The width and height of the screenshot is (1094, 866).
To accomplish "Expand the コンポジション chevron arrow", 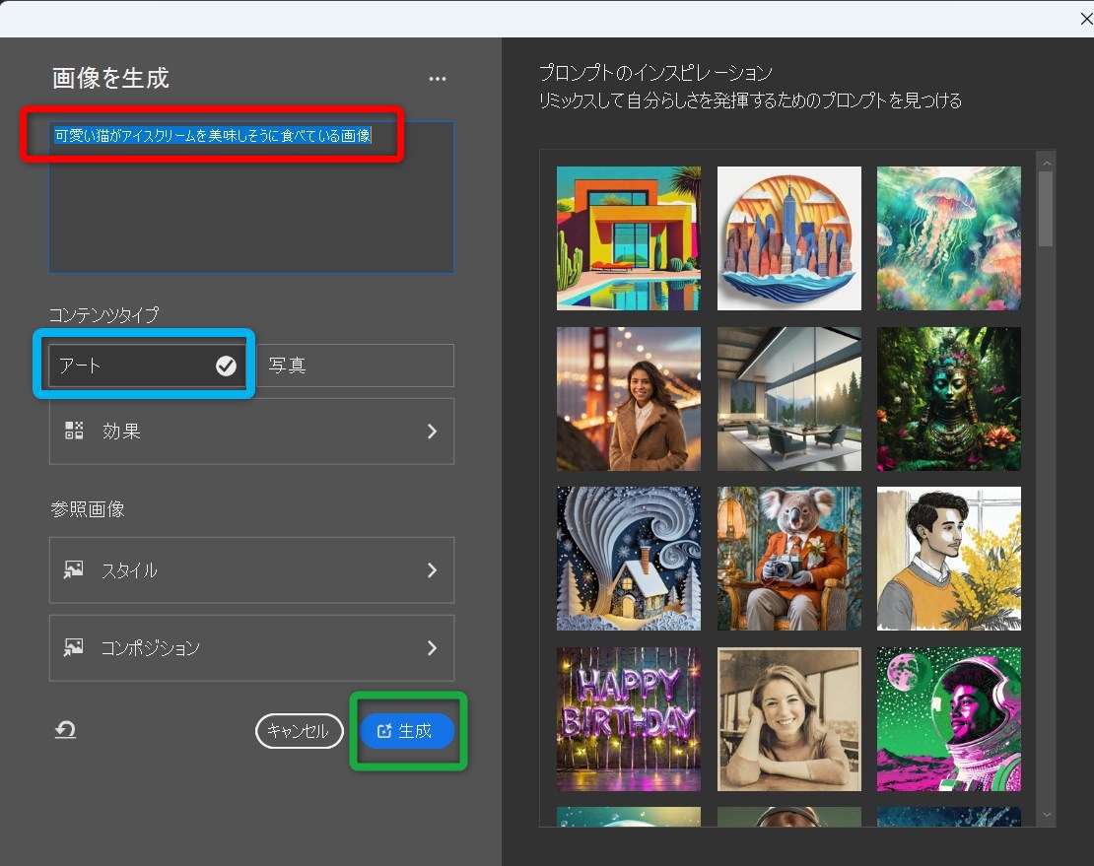I will point(432,647).
